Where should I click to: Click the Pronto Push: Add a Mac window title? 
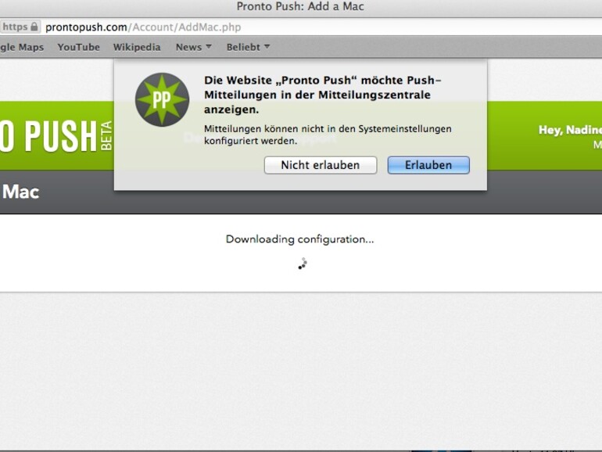pos(300,6)
